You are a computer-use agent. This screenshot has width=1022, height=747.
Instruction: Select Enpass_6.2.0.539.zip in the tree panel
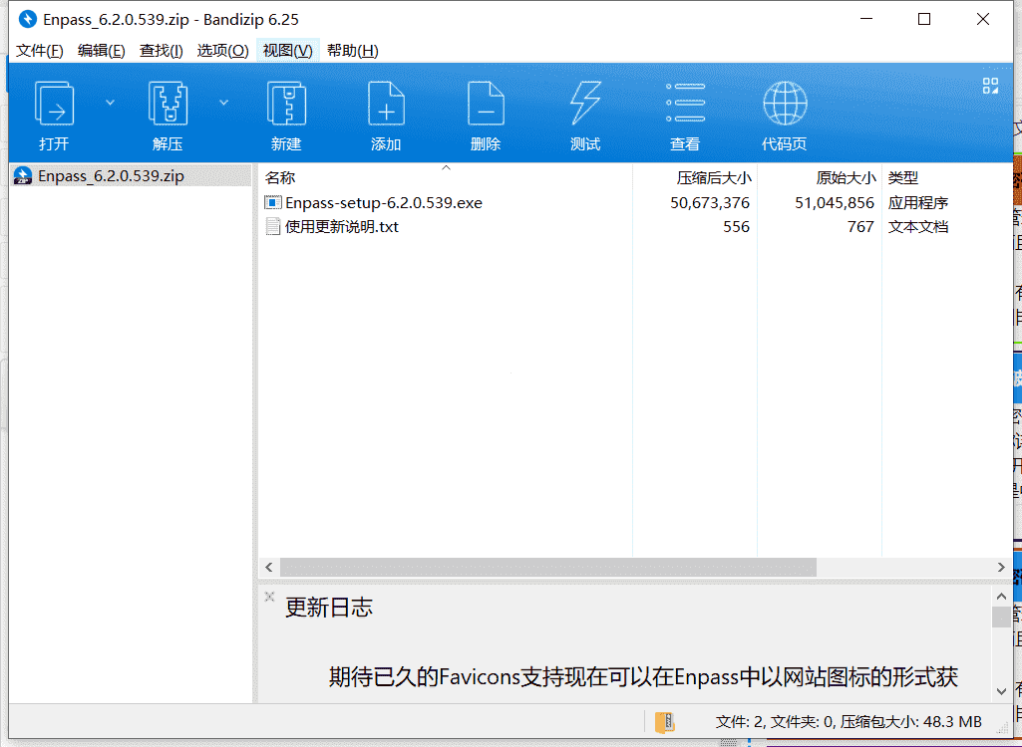pyautogui.click(x=131, y=176)
